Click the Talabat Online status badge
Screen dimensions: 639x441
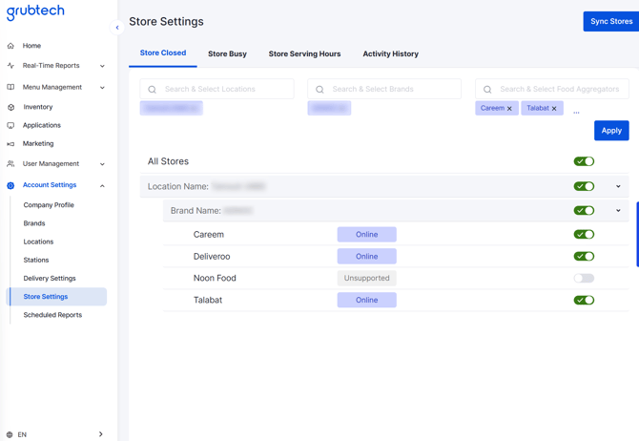[x=367, y=301]
